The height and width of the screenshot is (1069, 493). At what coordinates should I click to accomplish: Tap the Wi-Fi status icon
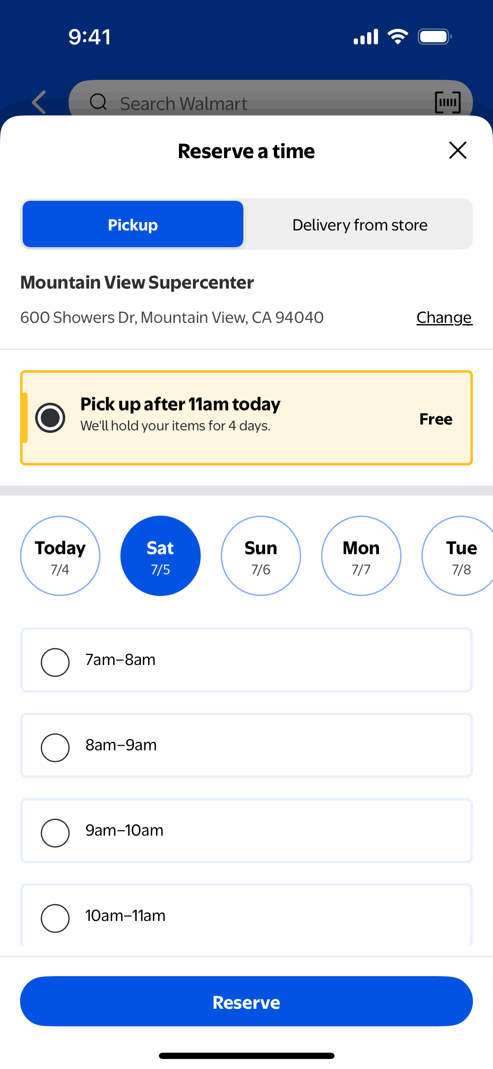(398, 37)
